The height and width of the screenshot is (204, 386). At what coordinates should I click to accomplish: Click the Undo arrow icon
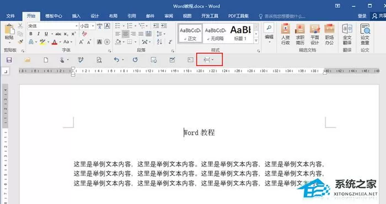click(116, 59)
